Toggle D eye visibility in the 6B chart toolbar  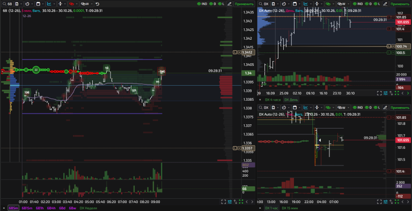(x=212, y=4)
